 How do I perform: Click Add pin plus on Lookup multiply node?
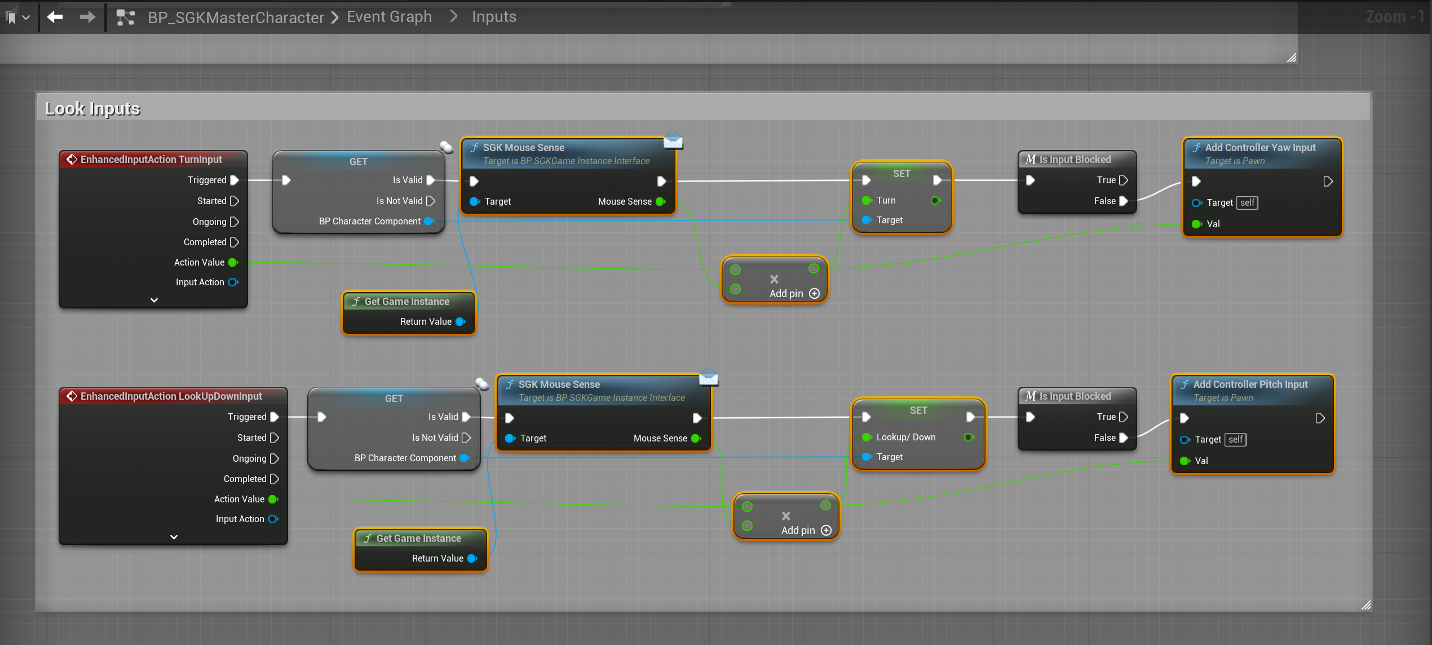826,530
